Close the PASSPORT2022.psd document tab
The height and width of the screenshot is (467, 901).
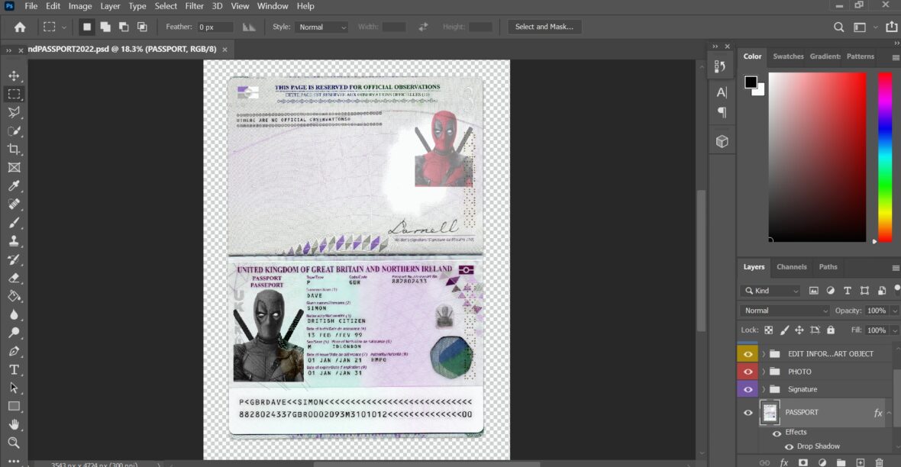point(224,50)
